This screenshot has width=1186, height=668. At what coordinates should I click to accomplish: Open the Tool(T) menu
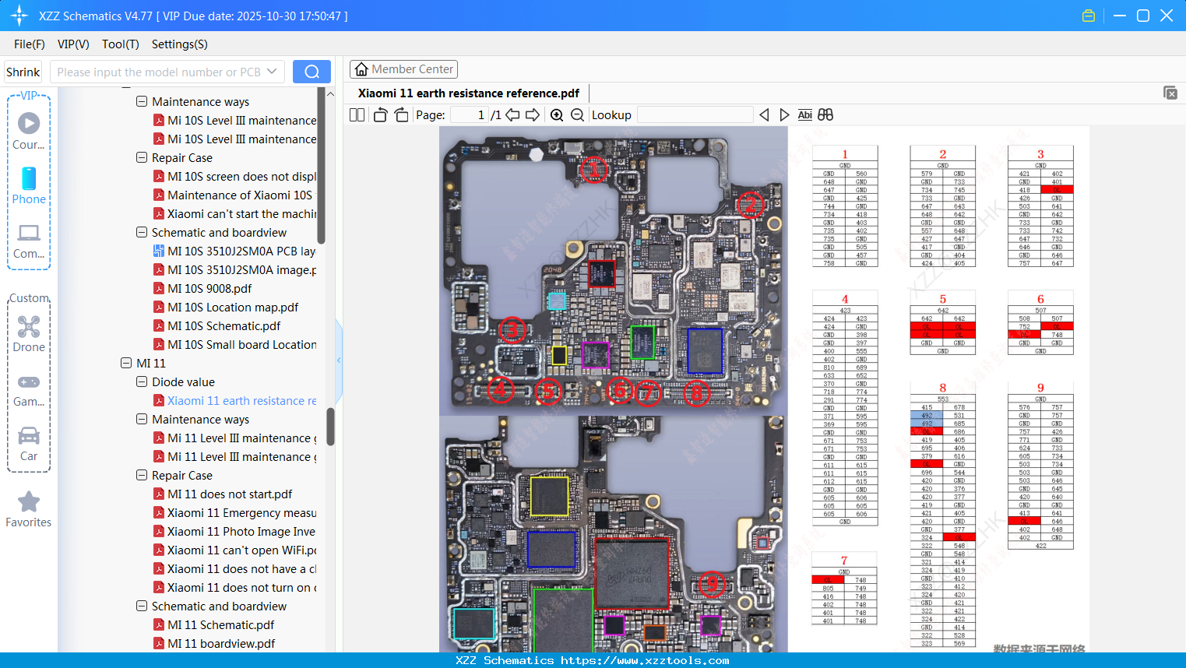point(120,44)
